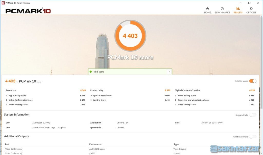The height and width of the screenshot is (155, 263).
Task: Open Benchmarks via the gauge icon
Action: (222, 8)
